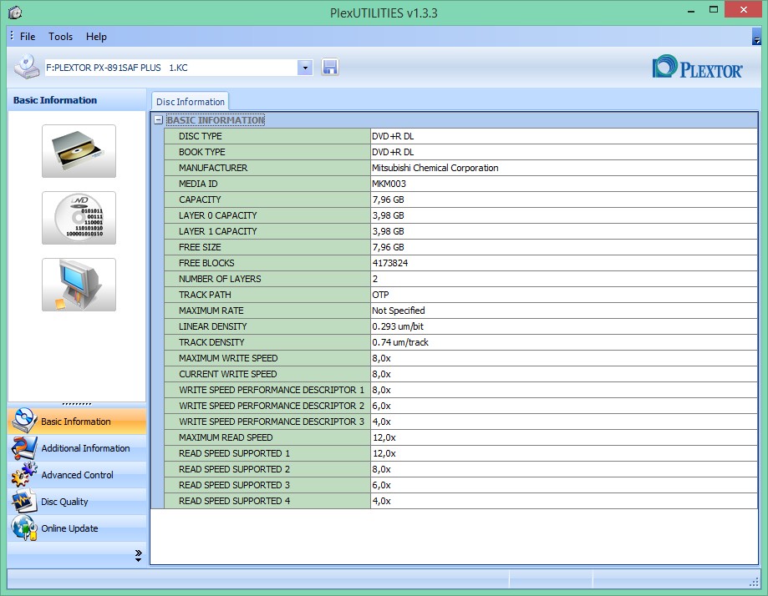Screen dimensions: 768x596
Task: Open the Tools menu
Action: pos(60,37)
